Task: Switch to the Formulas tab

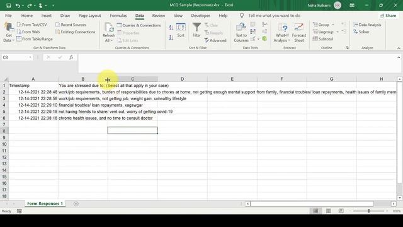Action: (118, 16)
